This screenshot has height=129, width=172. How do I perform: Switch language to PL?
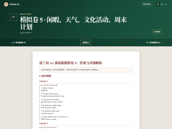(x=166, y=4)
